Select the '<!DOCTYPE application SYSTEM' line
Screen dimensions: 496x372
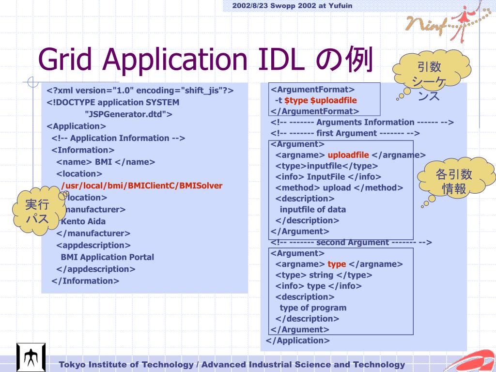coord(113,103)
